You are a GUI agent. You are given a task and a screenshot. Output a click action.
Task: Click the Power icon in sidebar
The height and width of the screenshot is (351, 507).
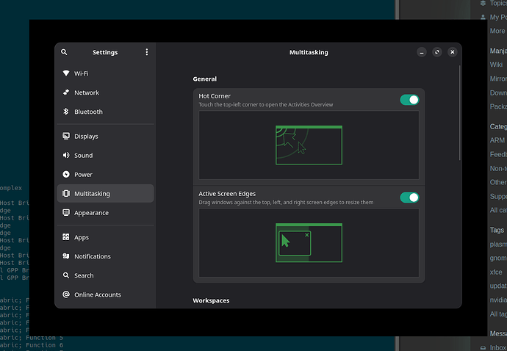pyautogui.click(x=66, y=174)
